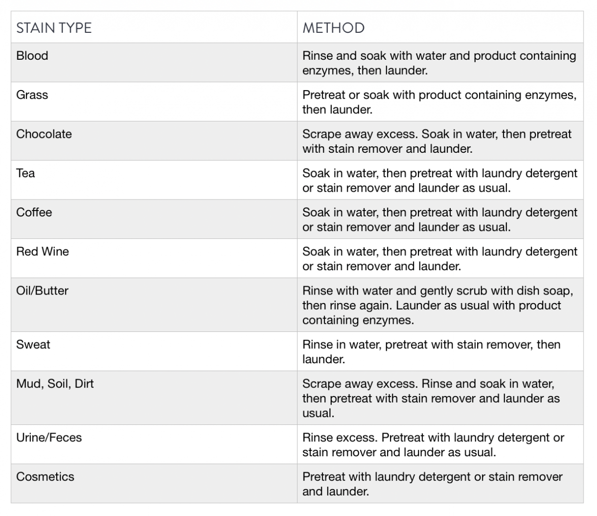Click the STAIN TYPE column header

coord(54,28)
